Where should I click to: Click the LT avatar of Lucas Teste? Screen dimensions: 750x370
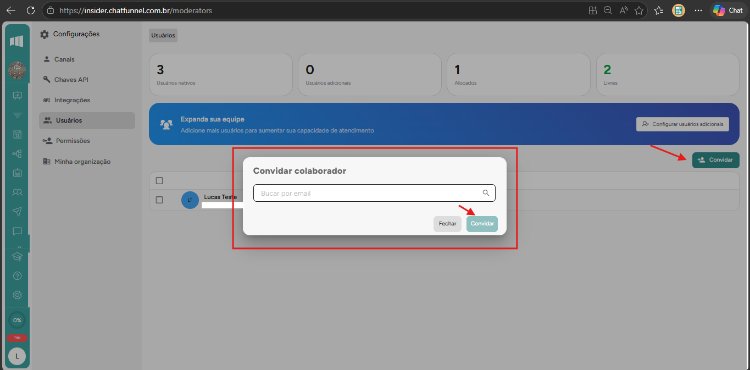(x=190, y=200)
